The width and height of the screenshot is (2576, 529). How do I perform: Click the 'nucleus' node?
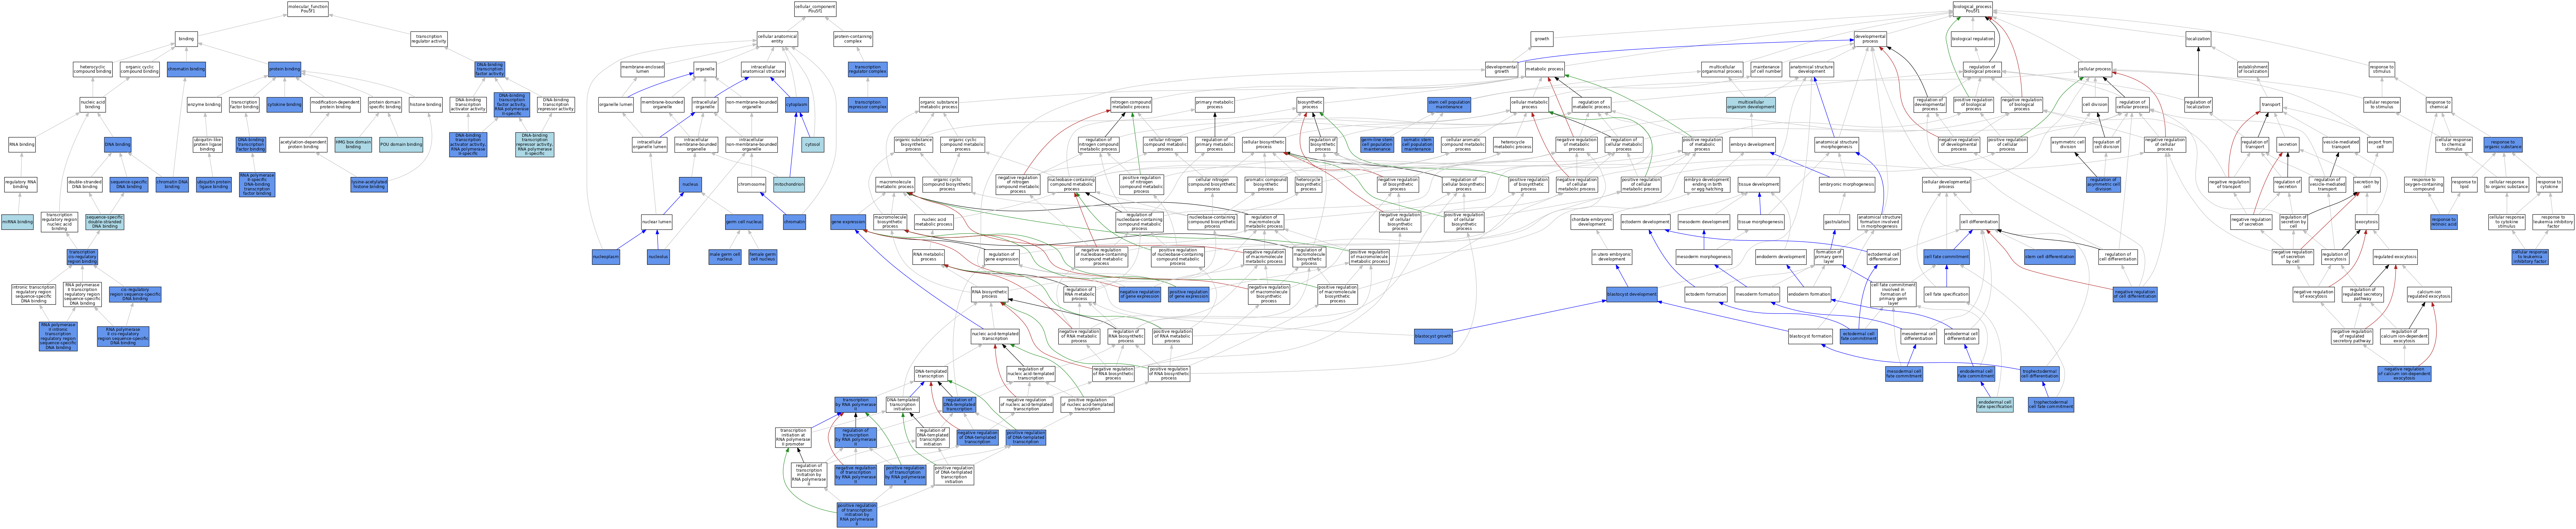pos(690,185)
